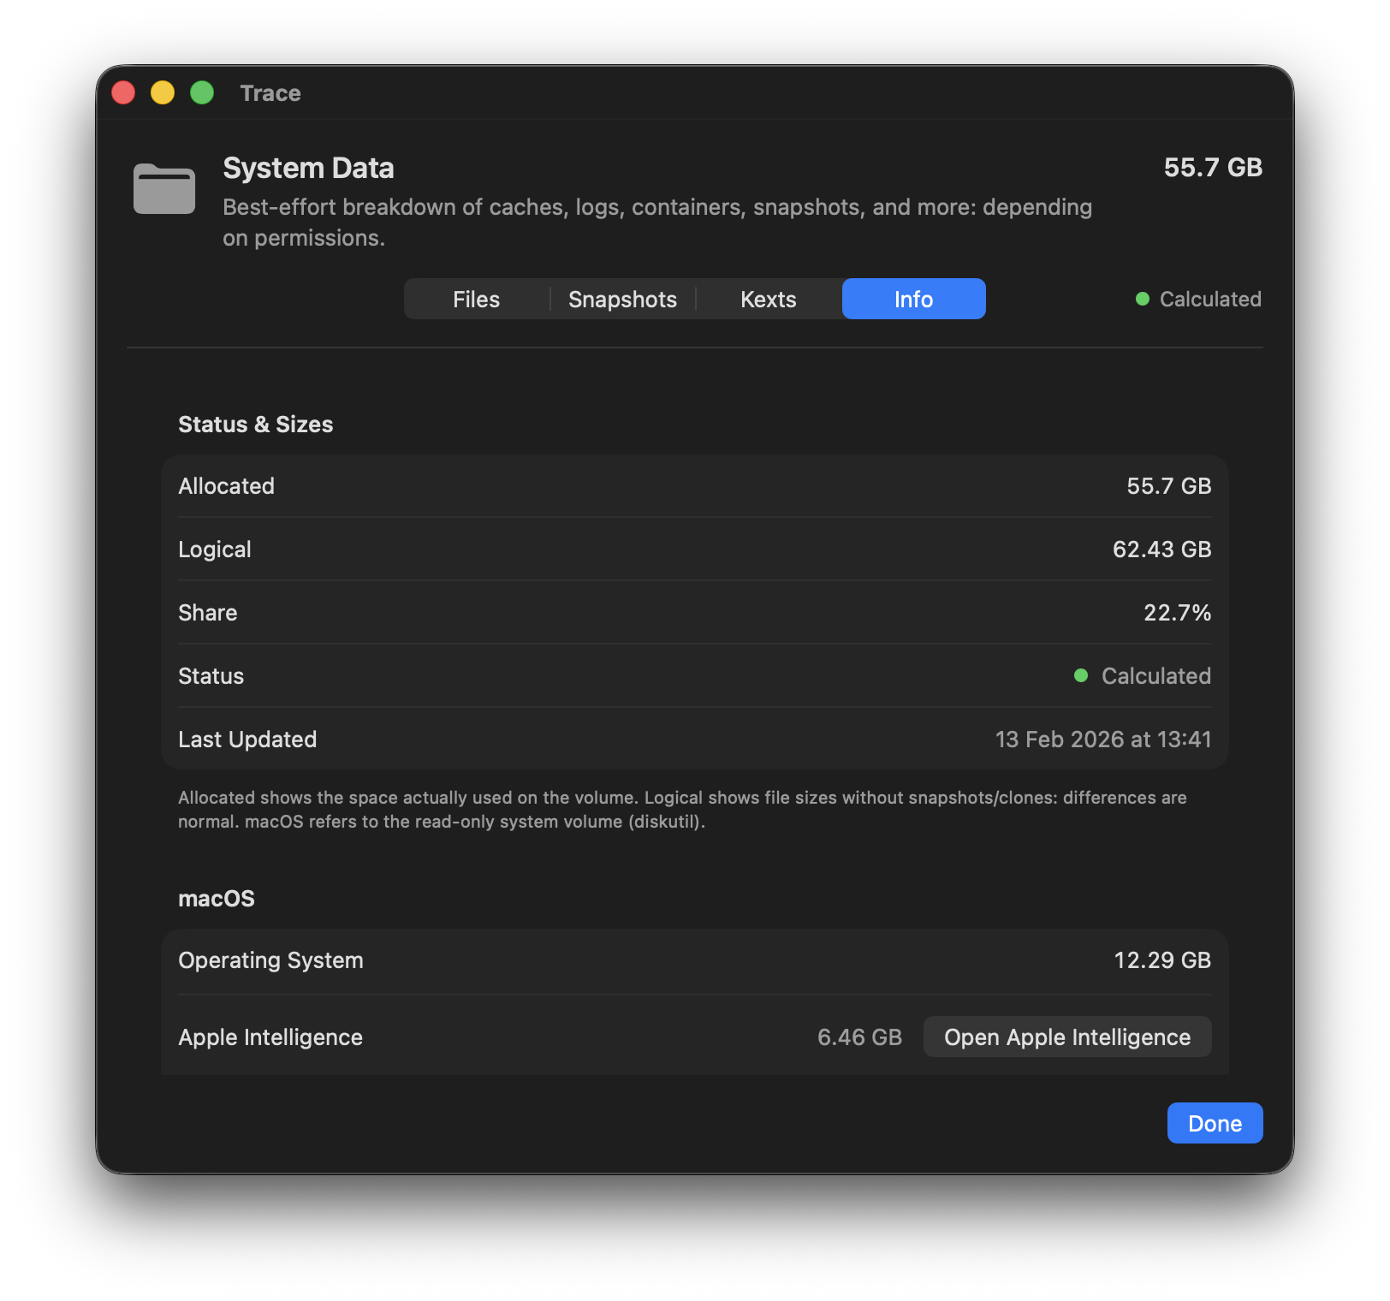
Task: Minimize the window using the yellow button
Action: tap(163, 92)
